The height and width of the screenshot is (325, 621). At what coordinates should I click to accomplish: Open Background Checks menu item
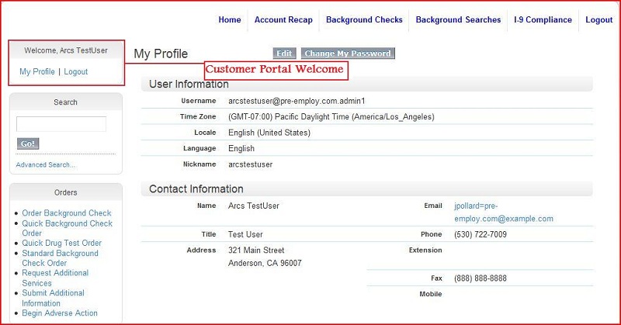click(x=364, y=20)
